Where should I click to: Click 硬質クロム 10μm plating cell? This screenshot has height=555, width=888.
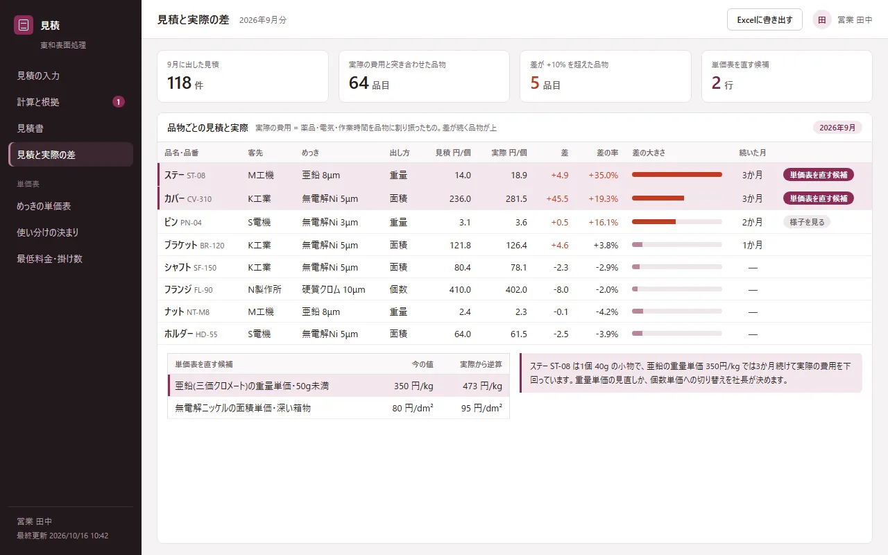tap(334, 289)
